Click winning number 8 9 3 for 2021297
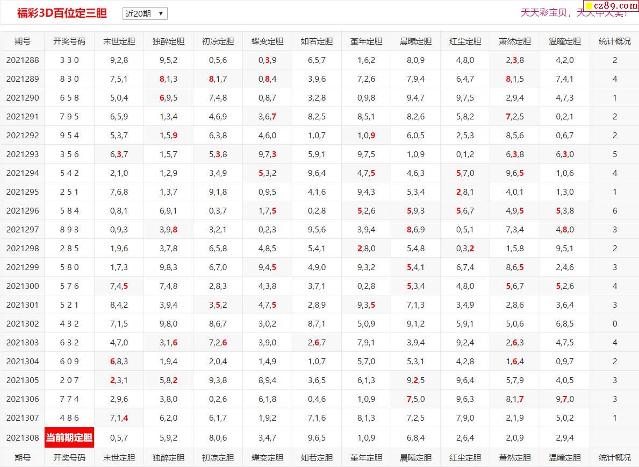The image size is (639, 467). click(69, 229)
